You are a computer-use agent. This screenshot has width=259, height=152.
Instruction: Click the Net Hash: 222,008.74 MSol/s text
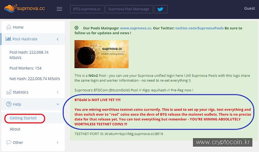pos(35,79)
